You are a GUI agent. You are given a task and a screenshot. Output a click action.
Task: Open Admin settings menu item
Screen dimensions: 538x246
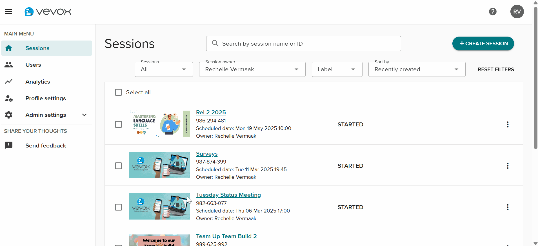tap(46, 115)
